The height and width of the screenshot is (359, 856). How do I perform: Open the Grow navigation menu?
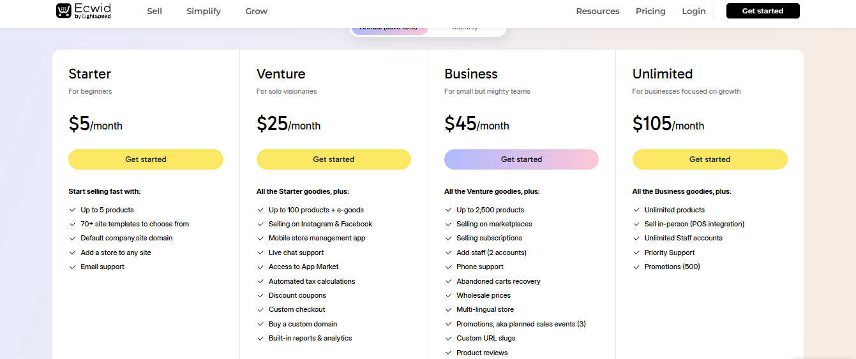tap(257, 11)
